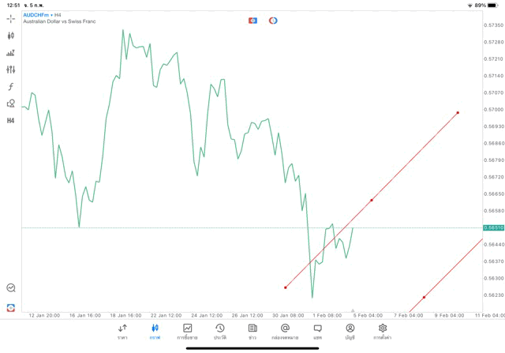
Task: Select the upper red trendline's middle point
Action: 372,200
